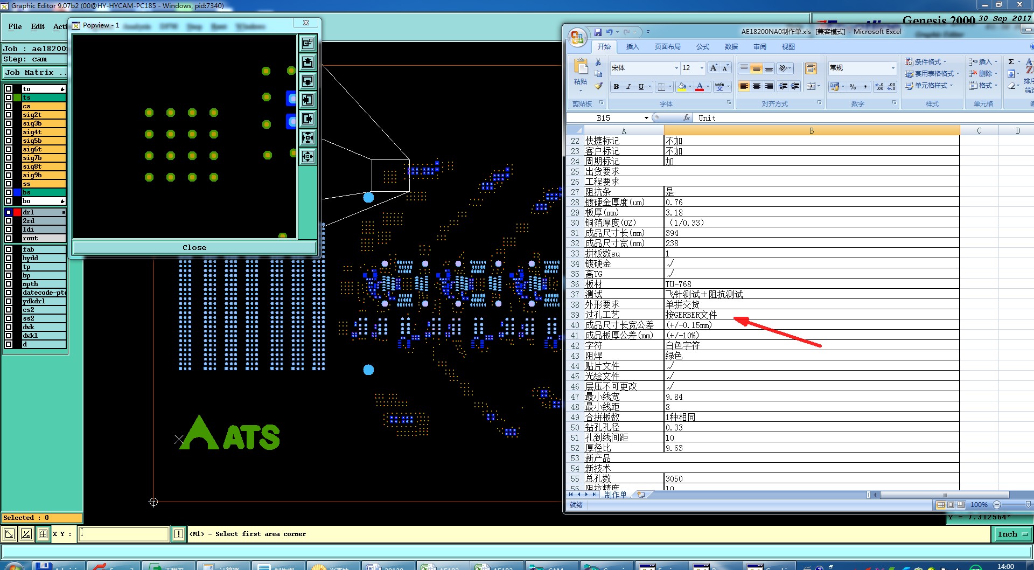Apply percent style in Excel number group
This screenshot has width=1034, height=570.
[x=853, y=86]
